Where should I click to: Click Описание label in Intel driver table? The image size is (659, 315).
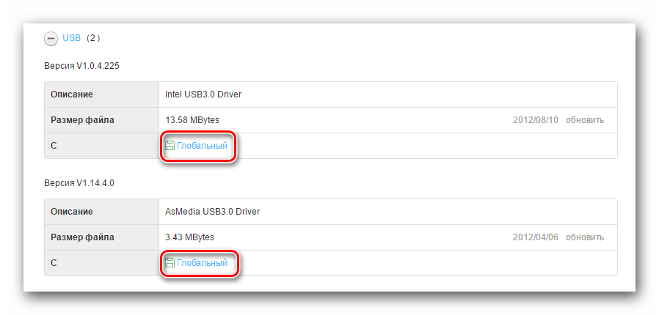(72, 94)
